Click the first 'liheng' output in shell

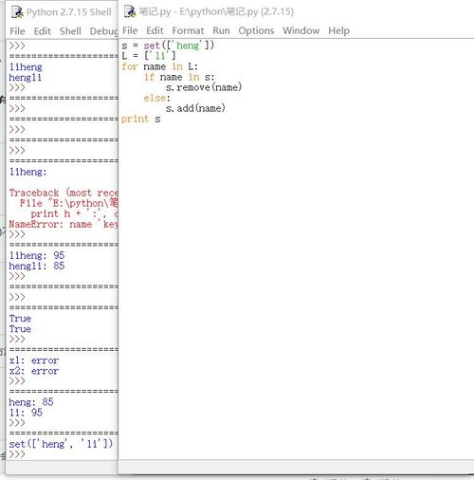(26, 66)
